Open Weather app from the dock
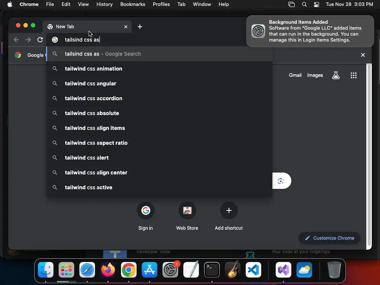380x285 pixels. pos(304,270)
